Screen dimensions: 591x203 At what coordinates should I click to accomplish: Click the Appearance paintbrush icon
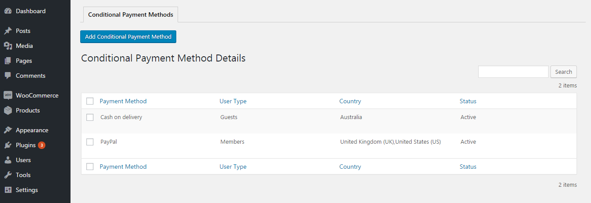pyautogui.click(x=7, y=130)
